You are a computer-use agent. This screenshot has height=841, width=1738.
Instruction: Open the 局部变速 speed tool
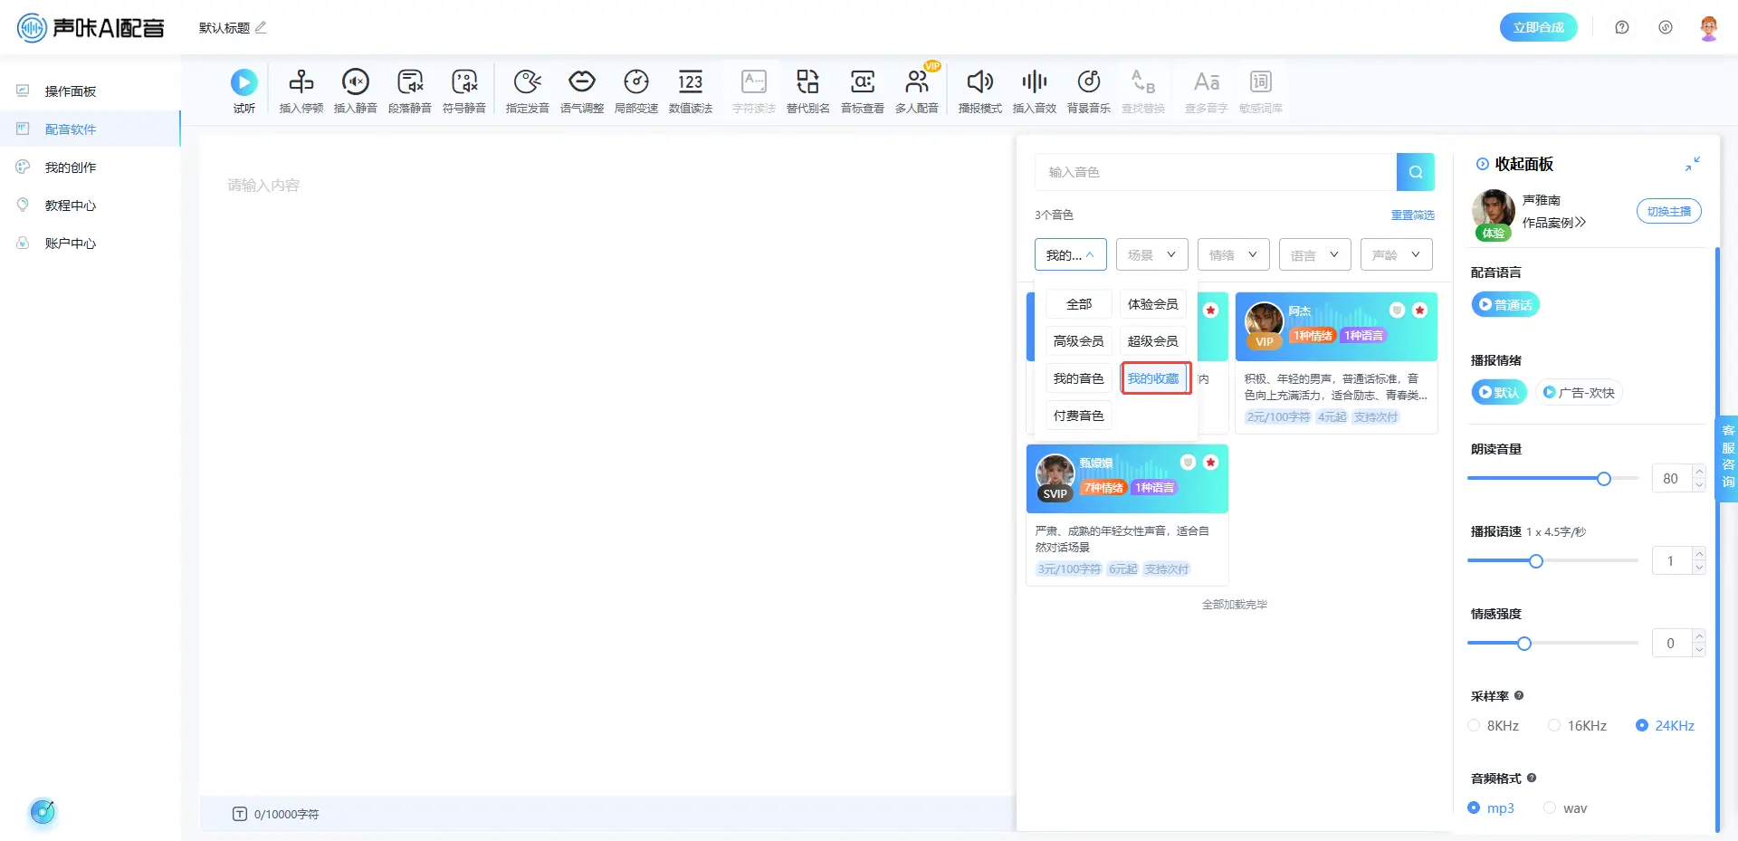point(635,82)
